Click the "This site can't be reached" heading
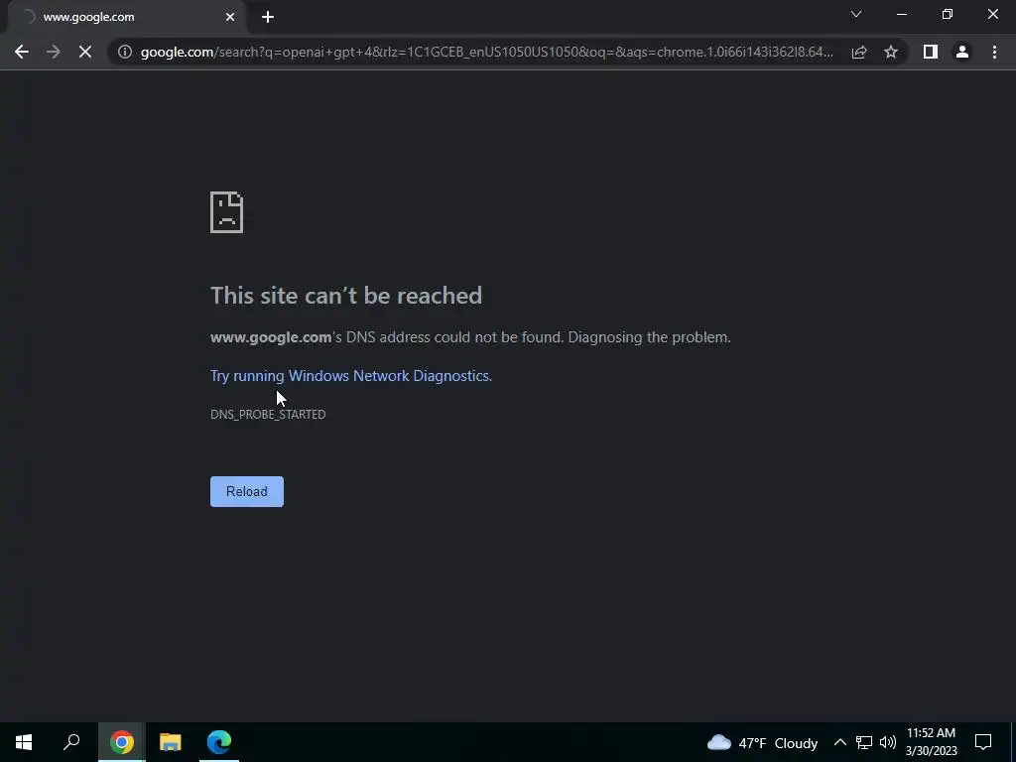The width and height of the screenshot is (1016, 762). [x=346, y=296]
